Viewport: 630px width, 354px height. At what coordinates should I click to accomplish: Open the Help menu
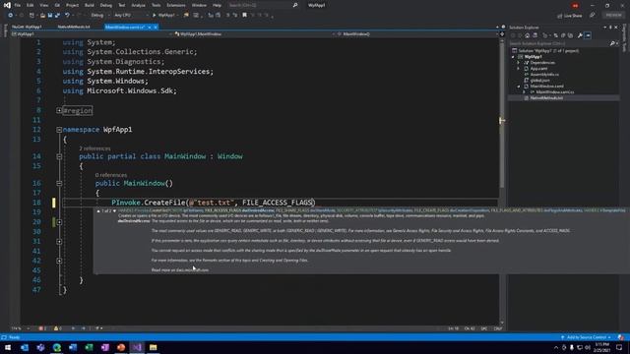click(217, 5)
